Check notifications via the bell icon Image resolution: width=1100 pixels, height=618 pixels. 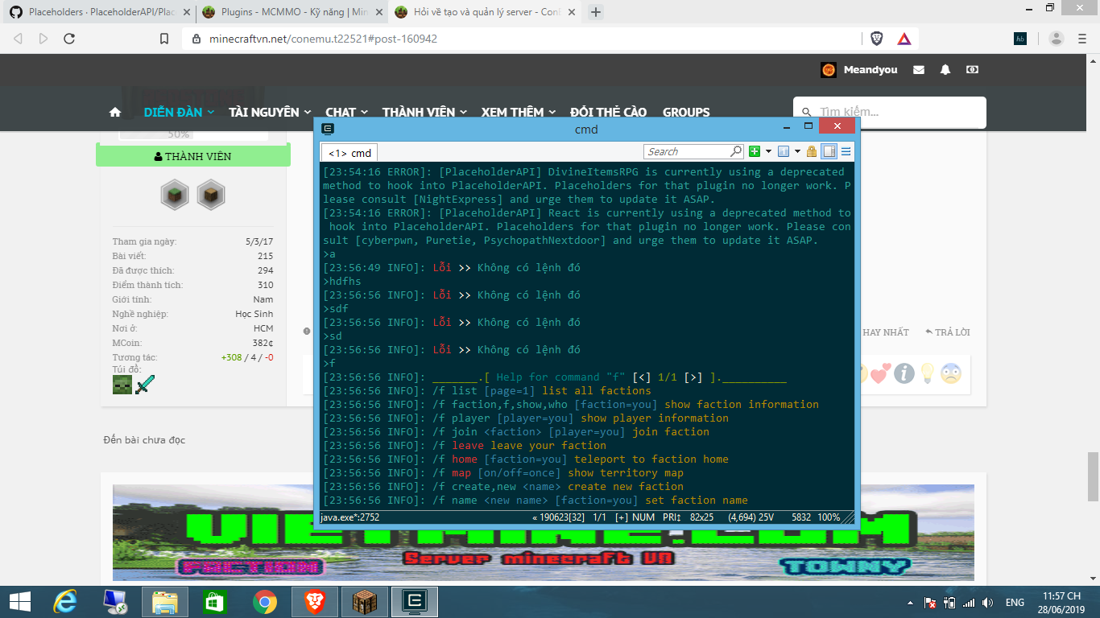point(945,70)
